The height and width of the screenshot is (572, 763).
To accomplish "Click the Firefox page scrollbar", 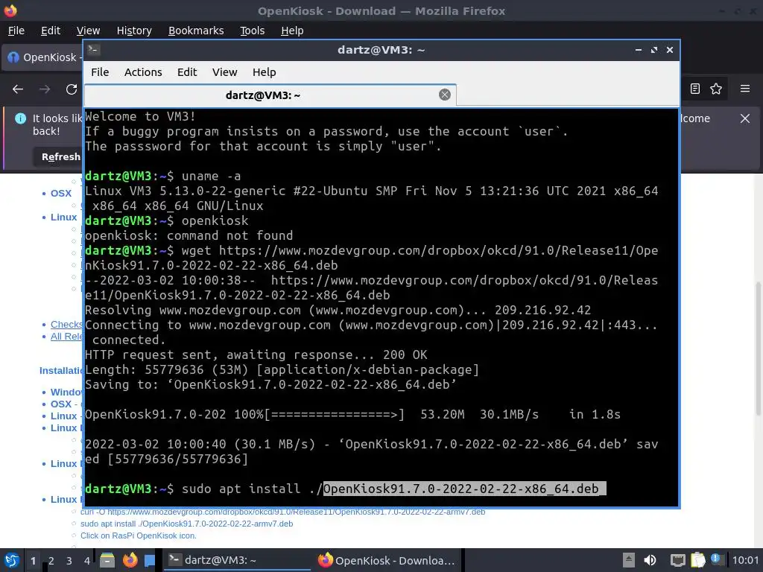I will (758, 349).
